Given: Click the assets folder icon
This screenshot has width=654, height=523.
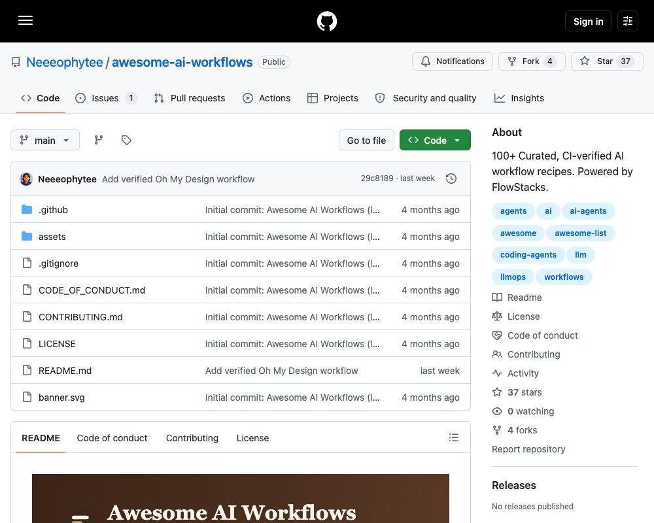Looking at the screenshot, I should click(27, 236).
